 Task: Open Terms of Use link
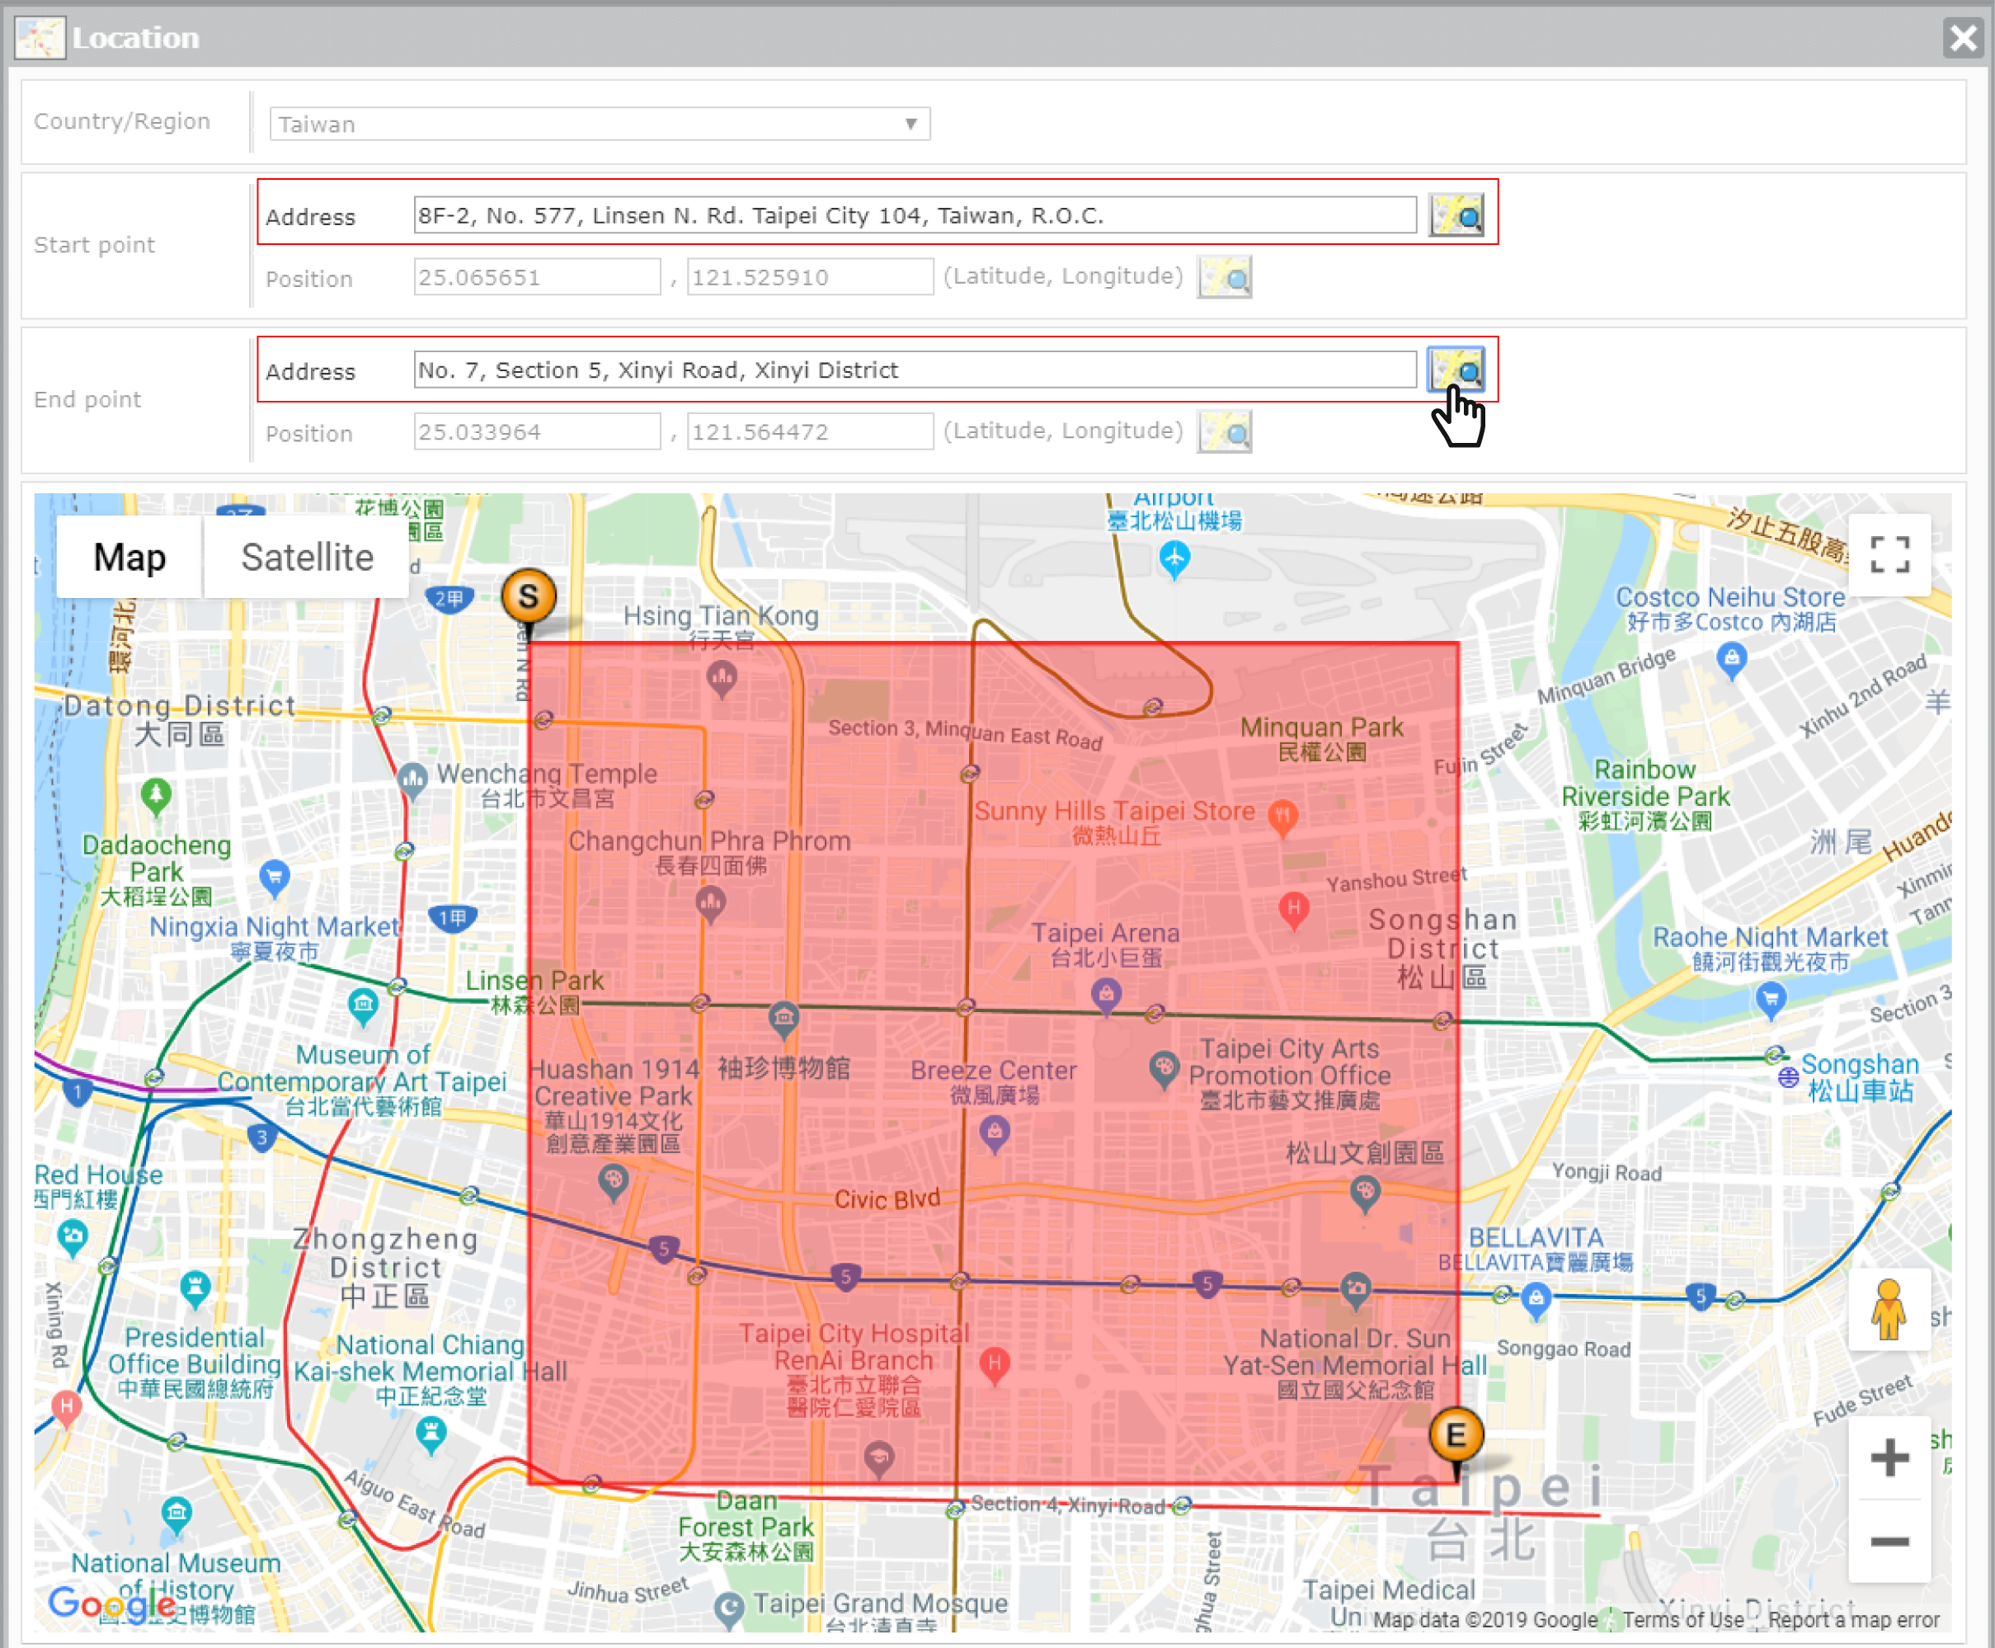tap(1682, 1619)
